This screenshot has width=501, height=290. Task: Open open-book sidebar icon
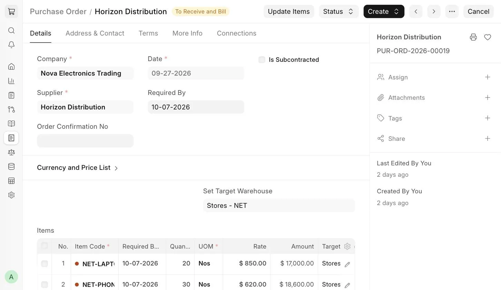point(11,124)
